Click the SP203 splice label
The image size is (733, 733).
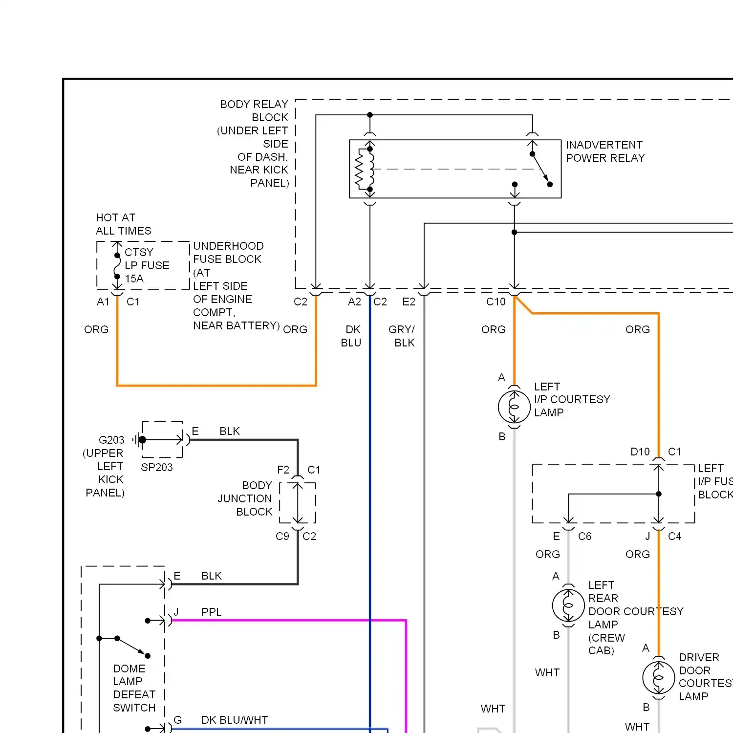click(x=157, y=467)
